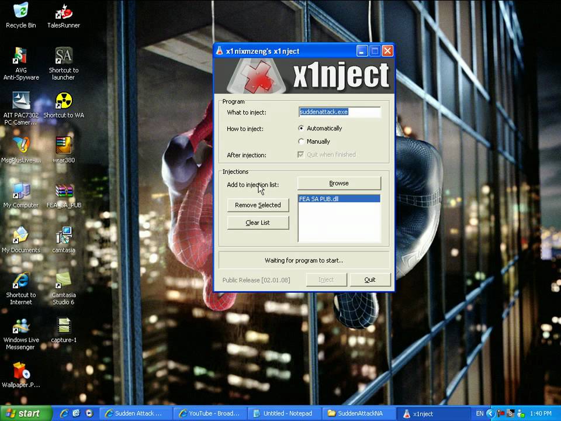Toggle Quit when finished checkbox
This screenshot has height=421, width=561.
coord(327,154)
